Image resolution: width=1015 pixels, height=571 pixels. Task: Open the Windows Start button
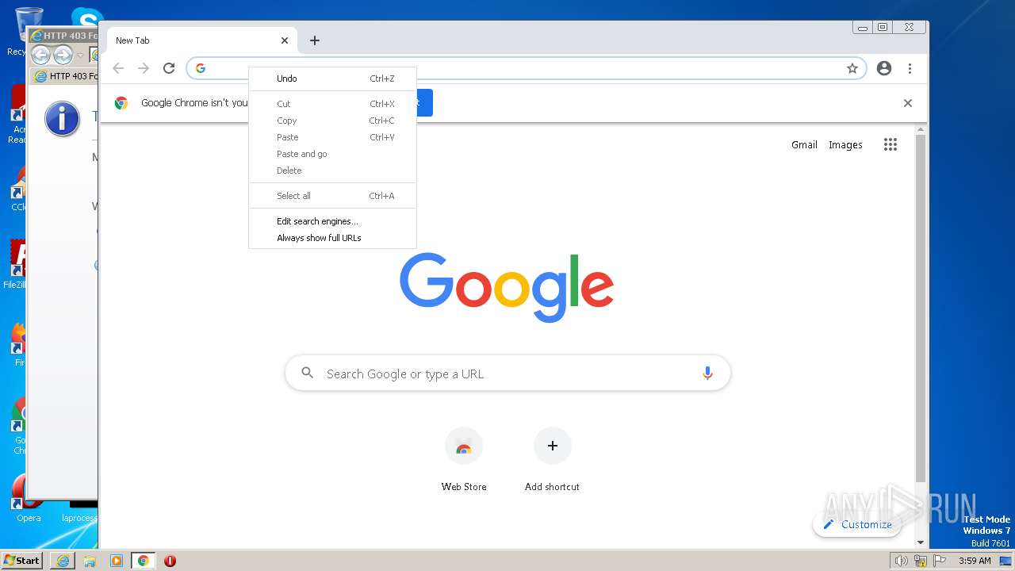(x=22, y=560)
